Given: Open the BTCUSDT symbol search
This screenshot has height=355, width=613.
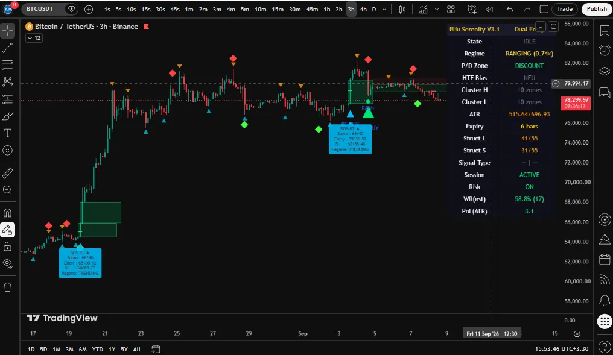Looking at the screenshot, I should [40, 8].
